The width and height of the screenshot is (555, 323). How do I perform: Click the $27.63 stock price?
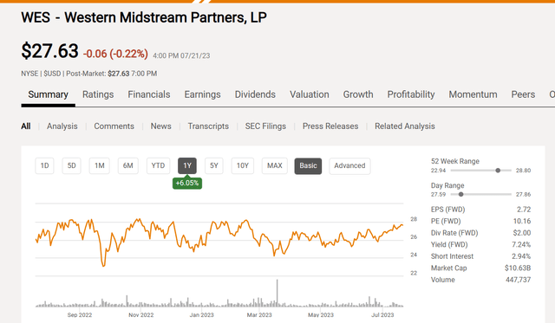(x=49, y=51)
